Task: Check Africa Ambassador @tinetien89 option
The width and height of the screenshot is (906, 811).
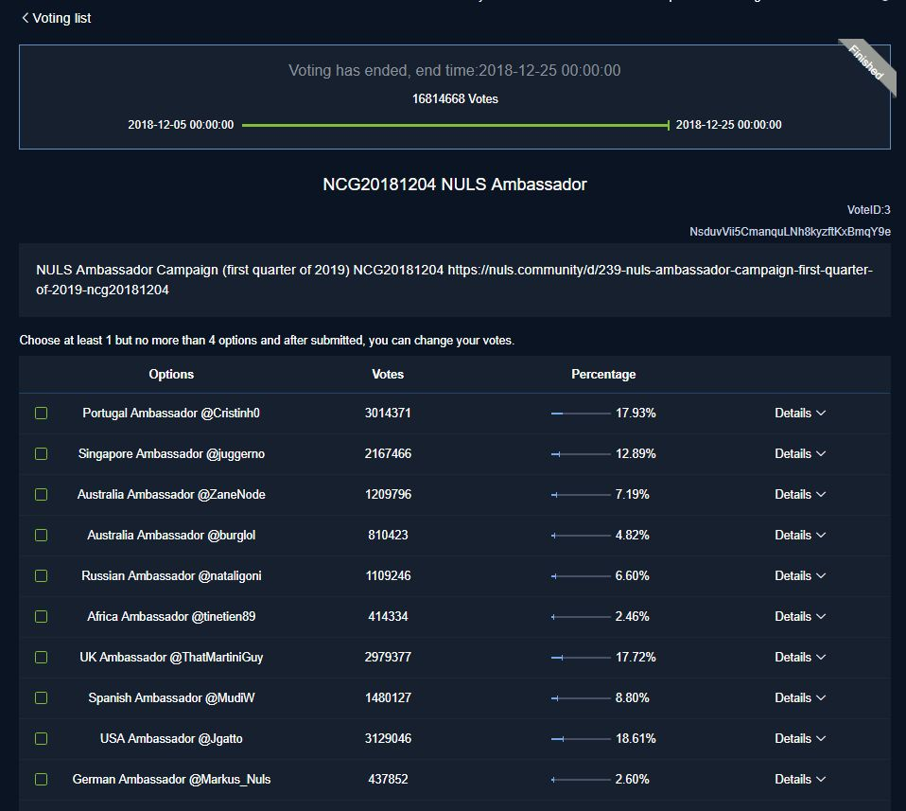Action: pyautogui.click(x=41, y=616)
